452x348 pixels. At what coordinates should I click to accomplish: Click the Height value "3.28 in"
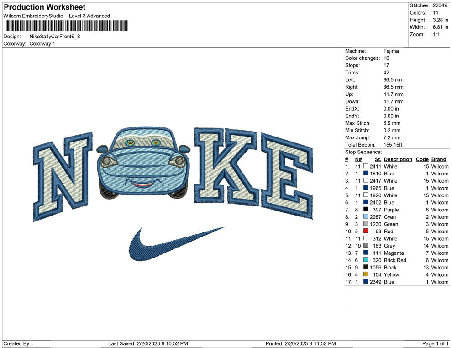coord(441,20)
